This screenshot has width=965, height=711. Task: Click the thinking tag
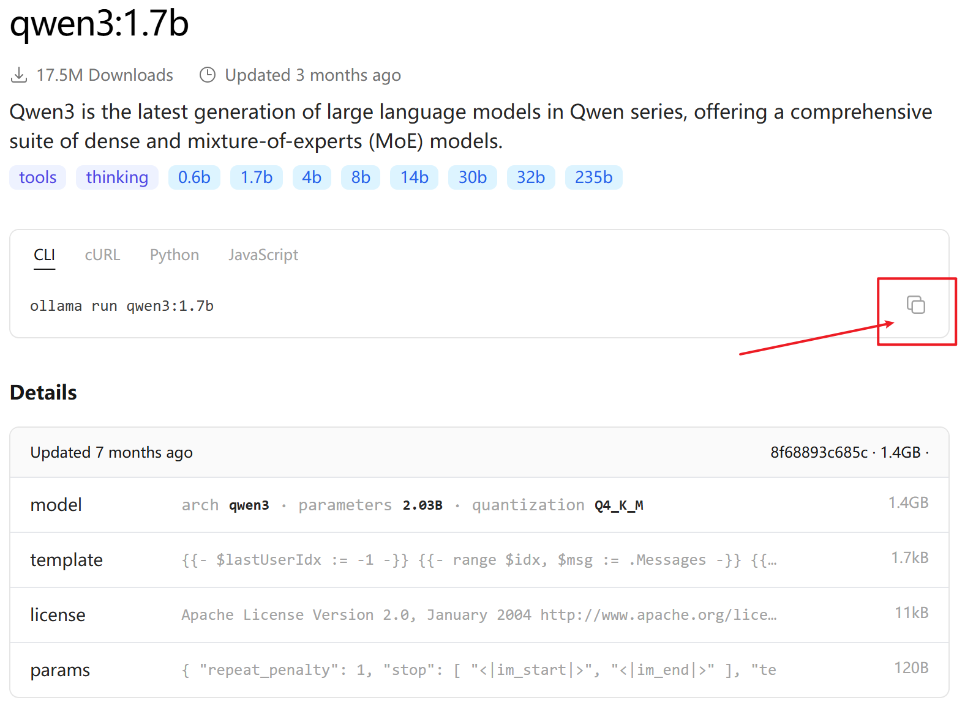(117, 177)
